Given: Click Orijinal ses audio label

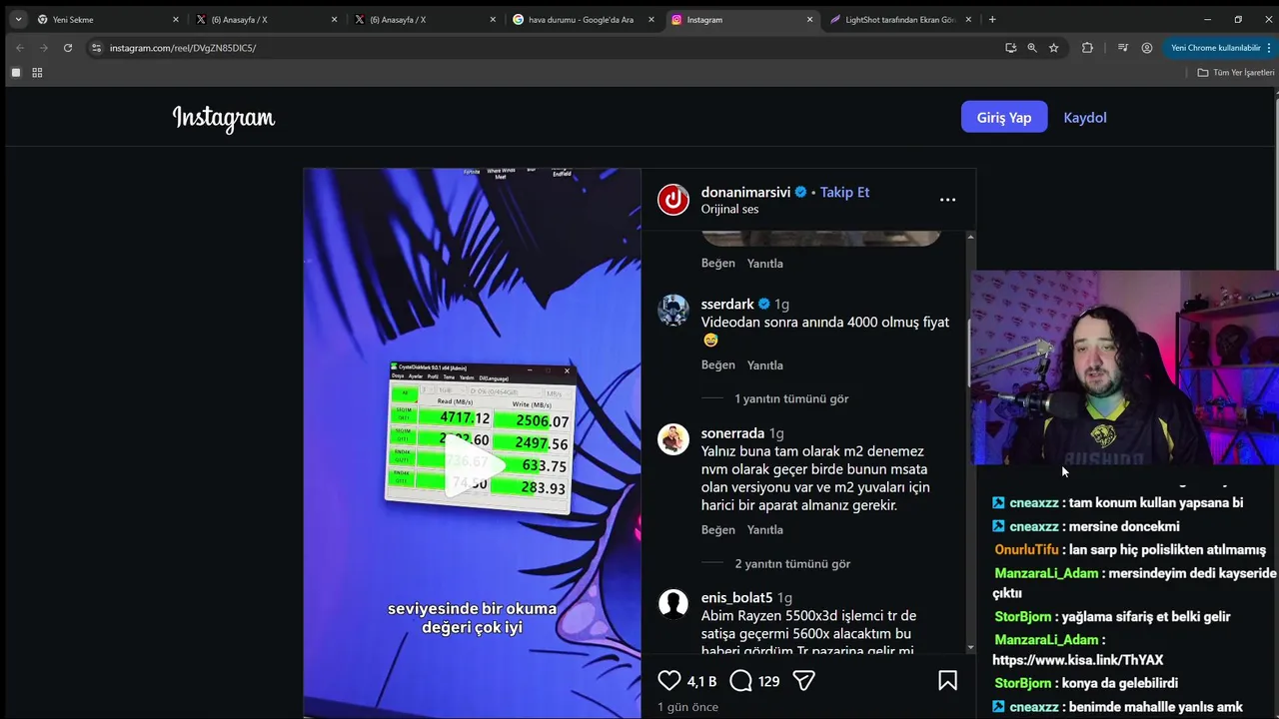Looking at the screenshot, I should point(729,209).
